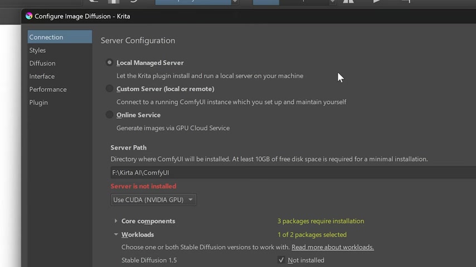
Task: Click the Krita logo in title bar
Action: [x=29, y=16]
